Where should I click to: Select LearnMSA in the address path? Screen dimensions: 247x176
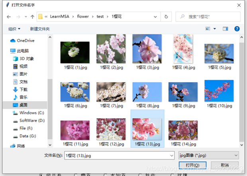pos(59,16)
